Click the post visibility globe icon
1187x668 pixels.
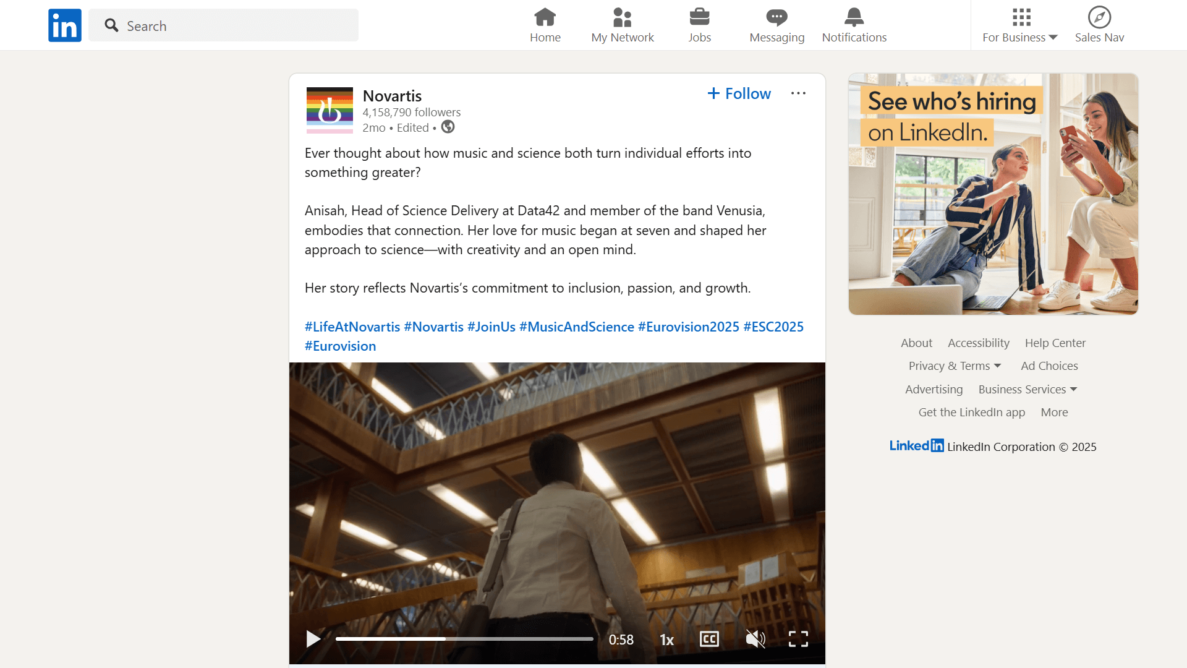point(447,127)
